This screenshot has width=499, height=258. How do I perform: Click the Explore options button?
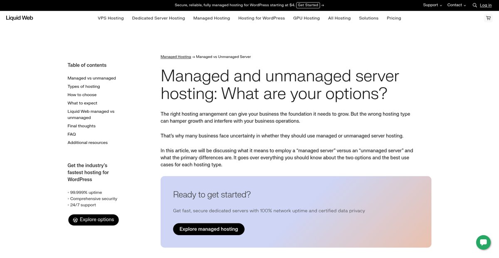tap(94, 220)
